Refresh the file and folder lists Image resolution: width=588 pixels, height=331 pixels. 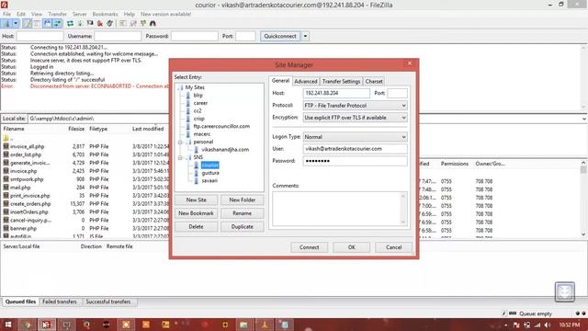tap(70, 24)
